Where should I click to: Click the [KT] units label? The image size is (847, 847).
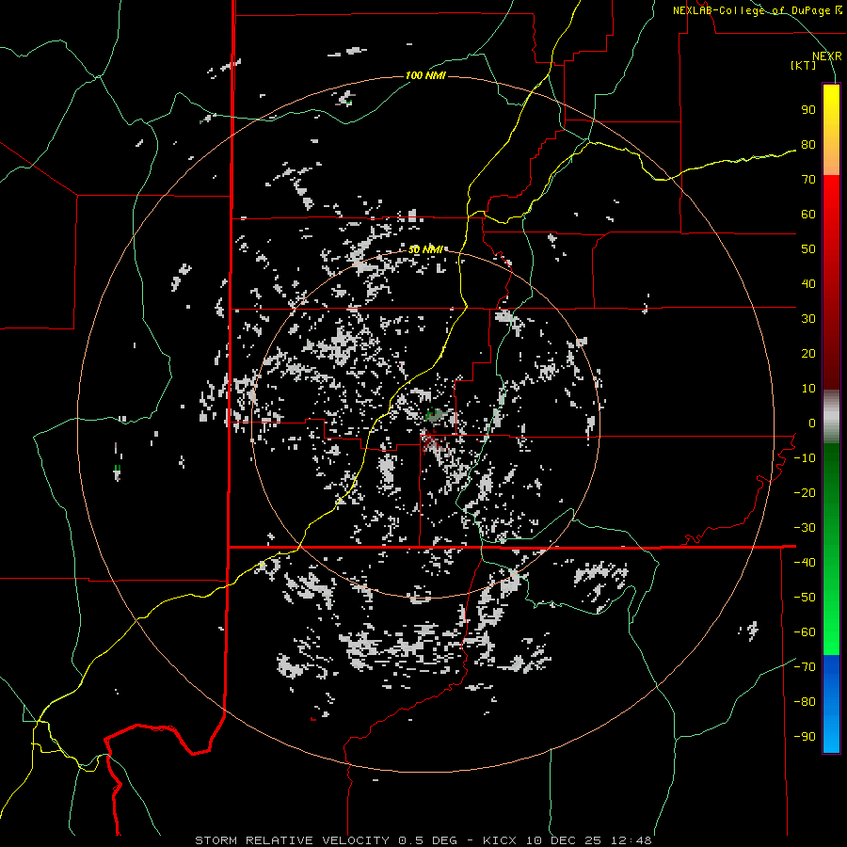[x=803, y=65]
